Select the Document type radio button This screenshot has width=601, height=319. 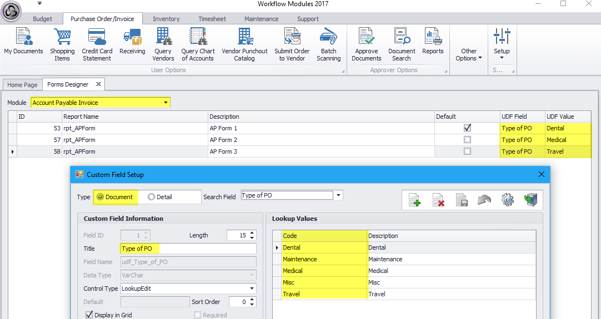(101, 197)
